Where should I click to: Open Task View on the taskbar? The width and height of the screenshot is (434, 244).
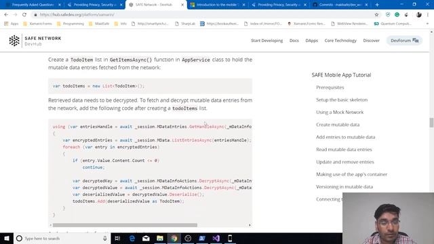[x=117, y=238]
